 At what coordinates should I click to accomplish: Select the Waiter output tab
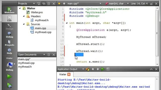coord(63,74)
